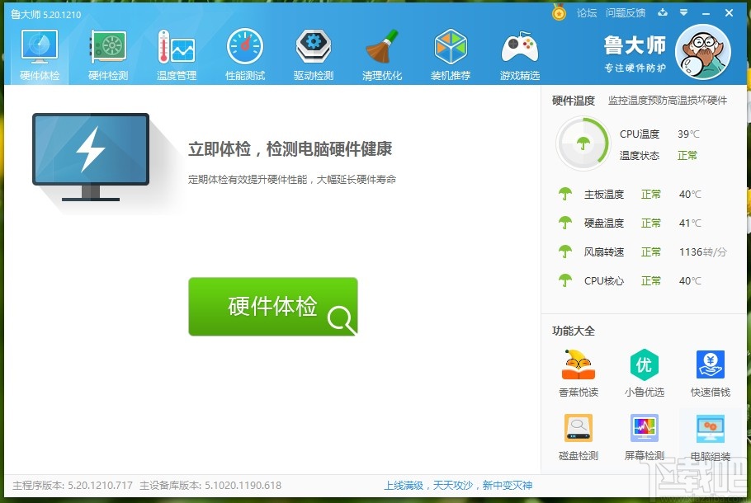Open the title bar main menu arrow

click(x=686, y=12)
